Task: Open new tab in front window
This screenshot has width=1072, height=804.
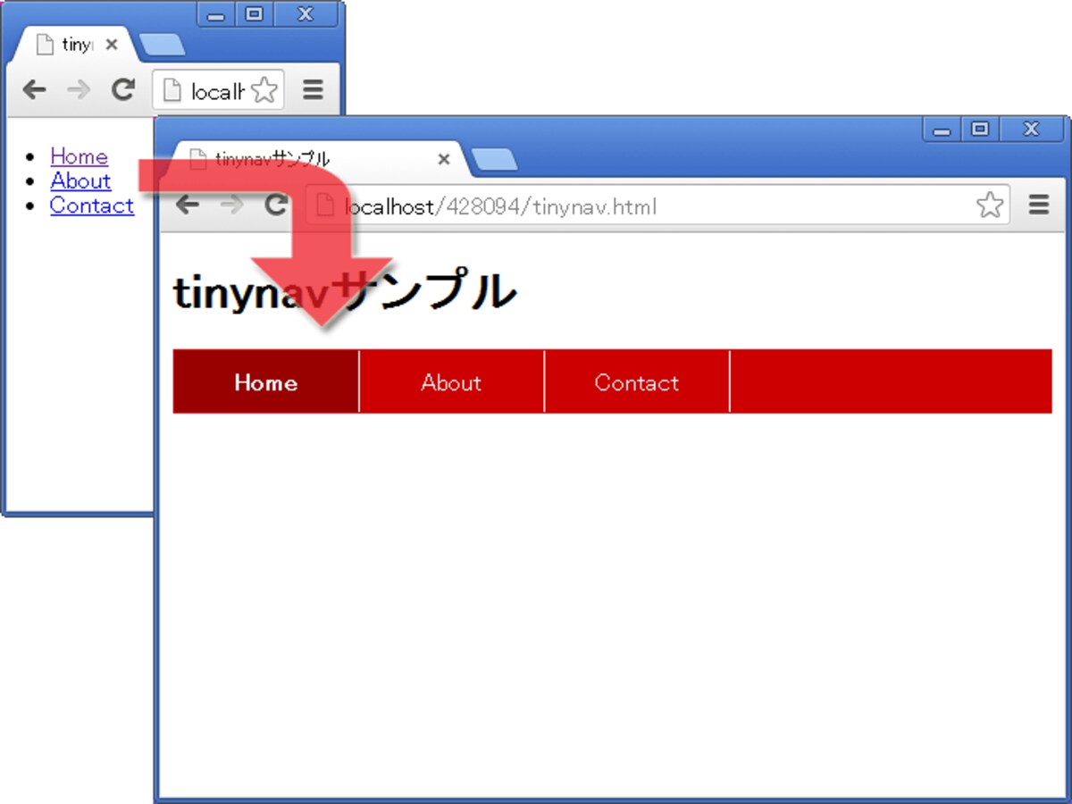Action: tap(493, 160)
